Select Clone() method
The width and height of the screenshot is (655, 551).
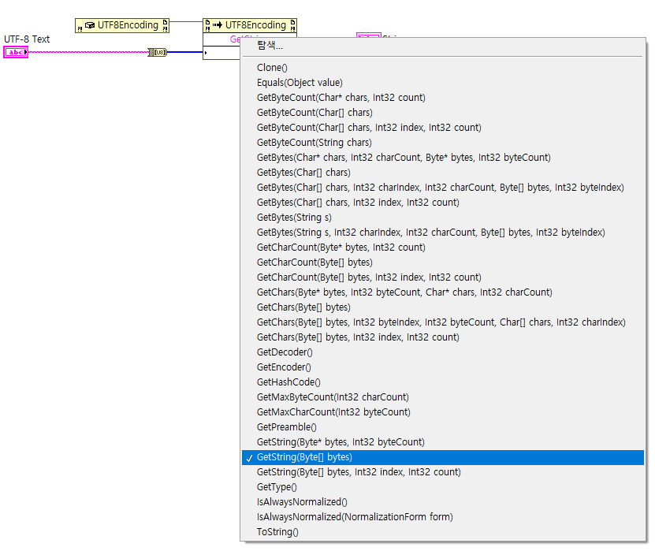point(443,68)
